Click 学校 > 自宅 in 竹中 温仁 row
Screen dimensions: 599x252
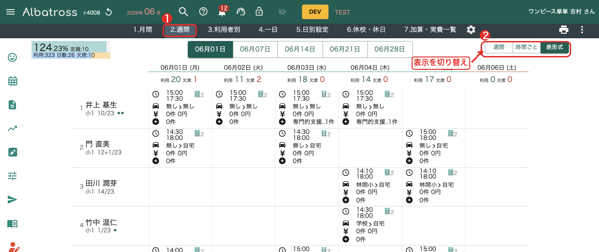pyautogui.click(x=370, y=224)
